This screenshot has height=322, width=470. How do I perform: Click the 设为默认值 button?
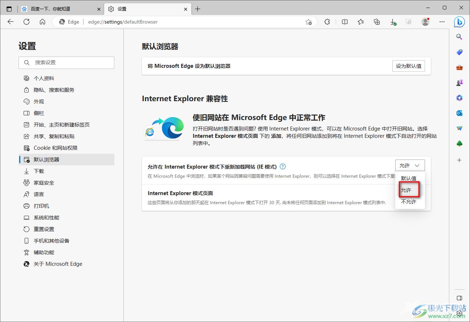[408, 66]
